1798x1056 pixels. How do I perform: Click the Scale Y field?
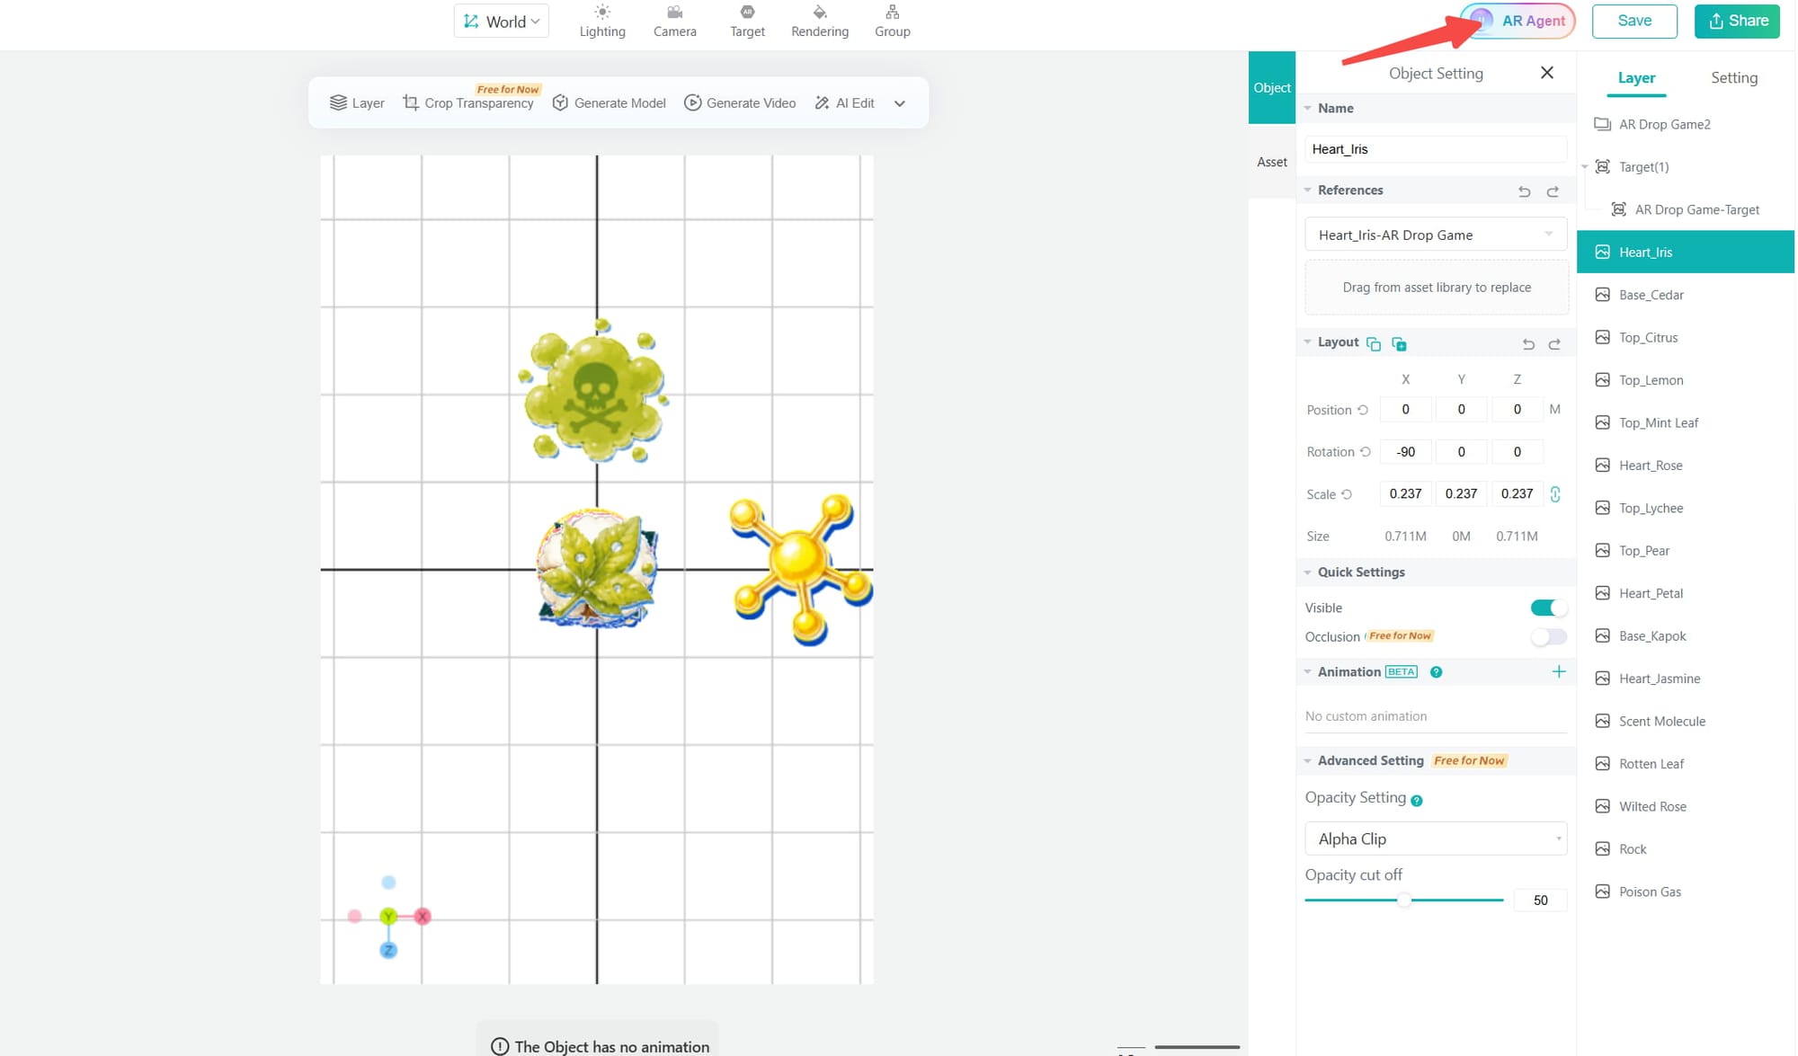point(1461,493)
